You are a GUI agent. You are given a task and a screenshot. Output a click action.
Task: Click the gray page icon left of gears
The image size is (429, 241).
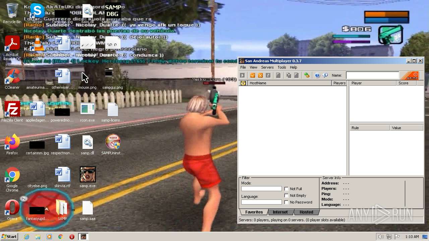click(296, 75)
